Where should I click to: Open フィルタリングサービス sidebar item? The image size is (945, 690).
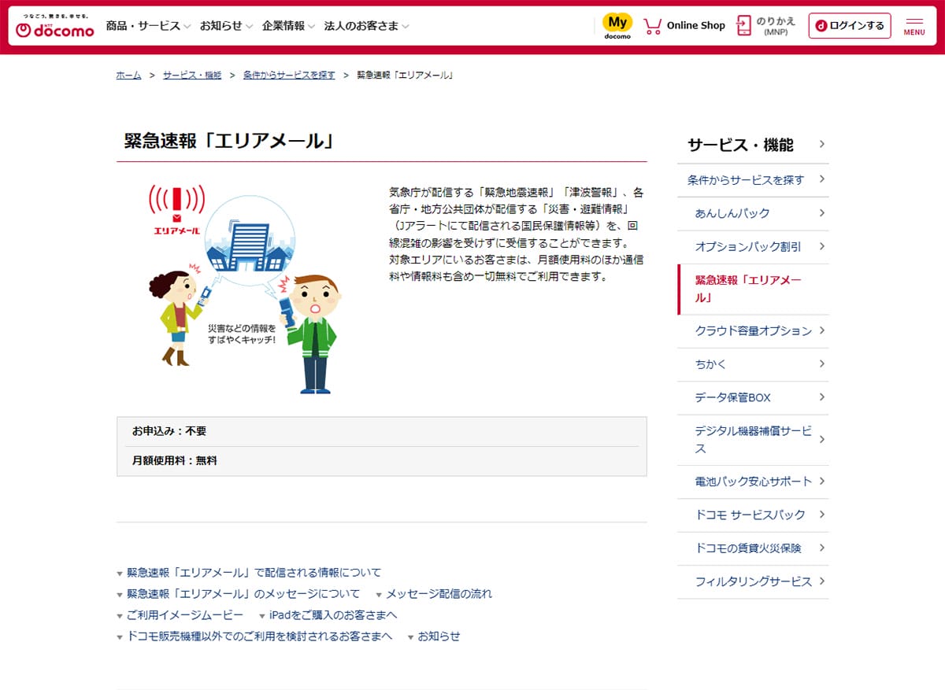(x=753, y=581)
